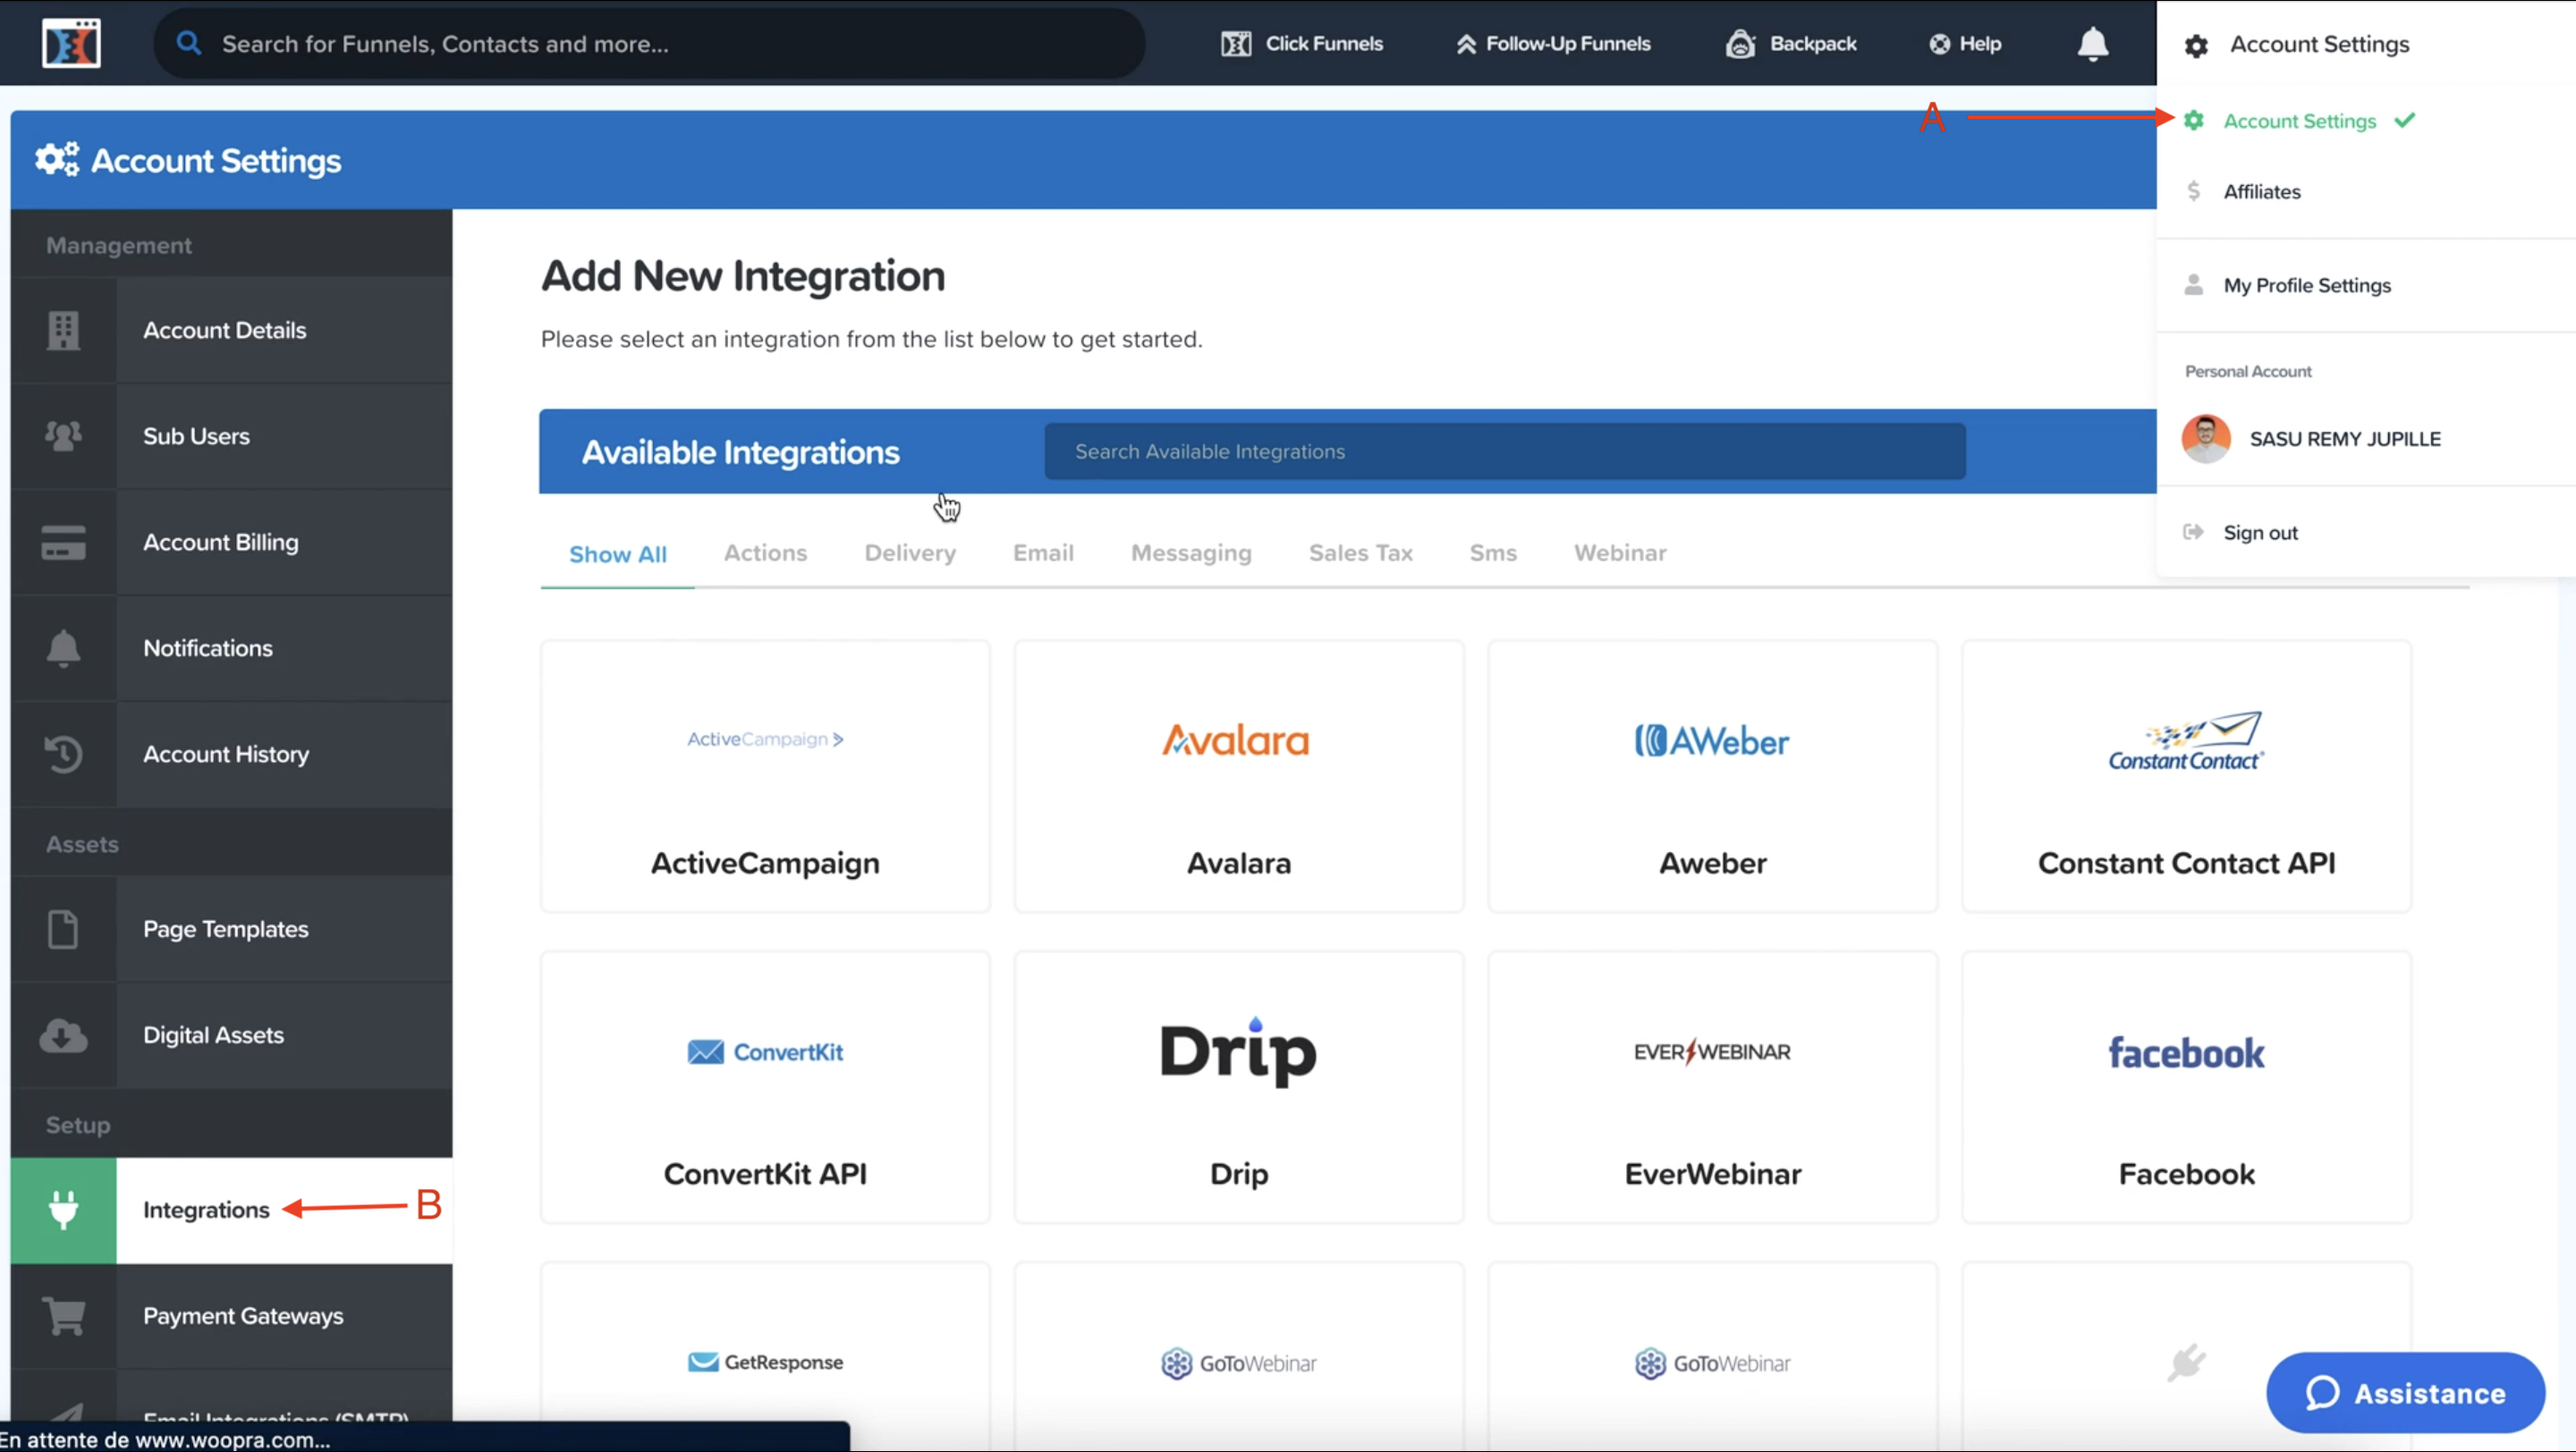
Task: Select Affiliates in the account dropdown
Action: (x=2261, y=192)
